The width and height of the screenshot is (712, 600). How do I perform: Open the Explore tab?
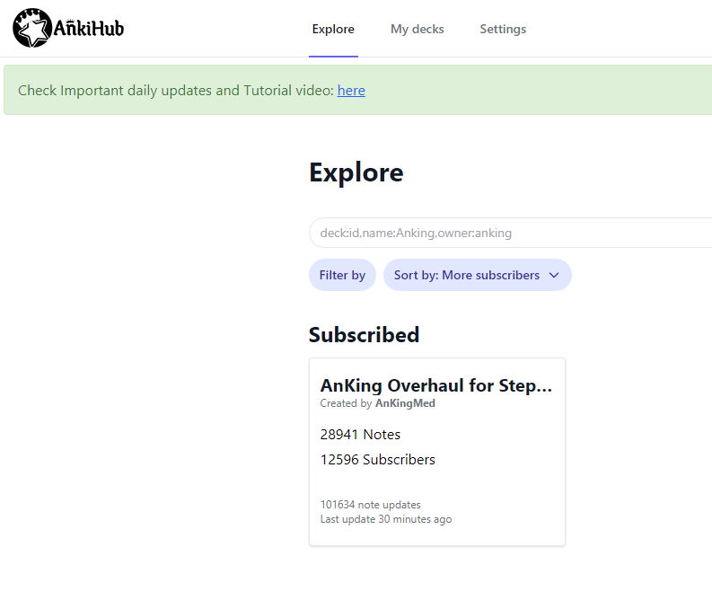[x=333, y=29]
